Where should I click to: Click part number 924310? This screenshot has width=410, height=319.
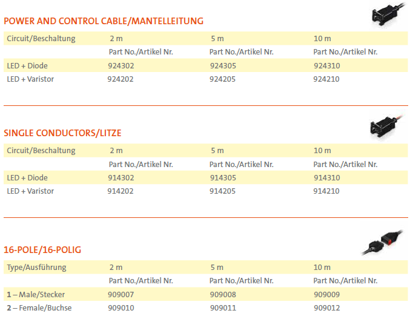tap(327, 65)
